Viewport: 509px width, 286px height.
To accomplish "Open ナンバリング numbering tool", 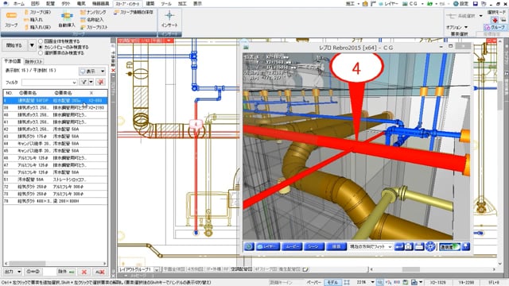I will 93,13.
